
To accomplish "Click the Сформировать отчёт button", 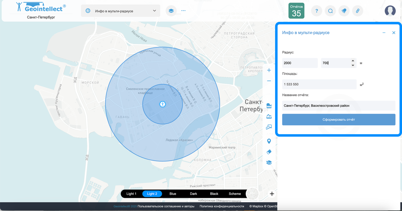I will click(x=339, y=120).
